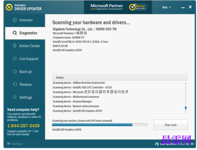Click the Need computer help? heading
Viewport: 197px width, 150px height.
pos(23,109)
